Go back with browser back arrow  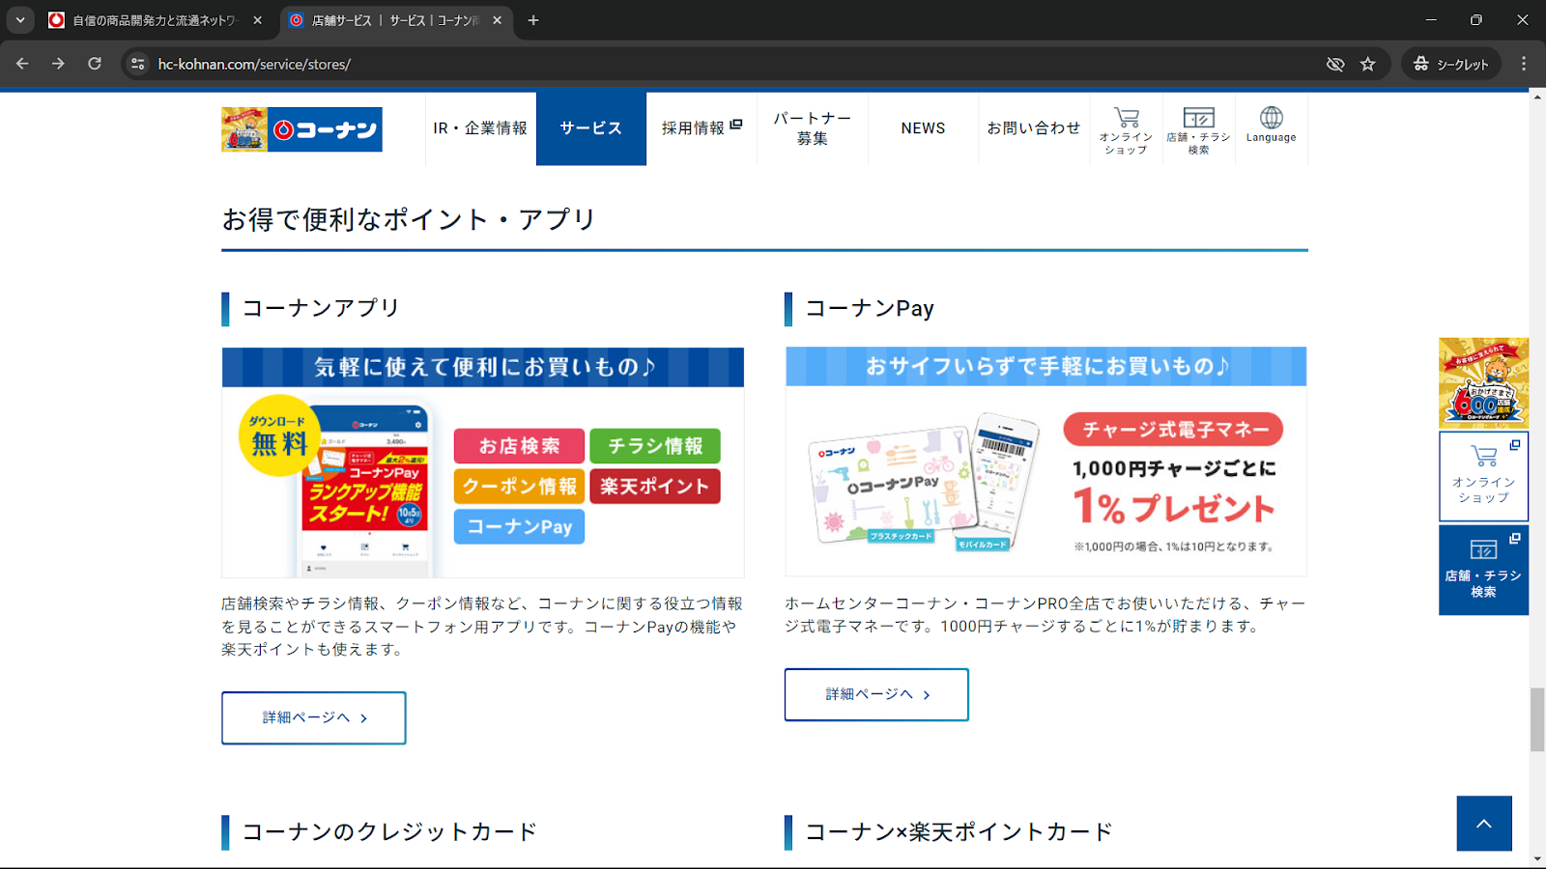[x=22, y=64]
